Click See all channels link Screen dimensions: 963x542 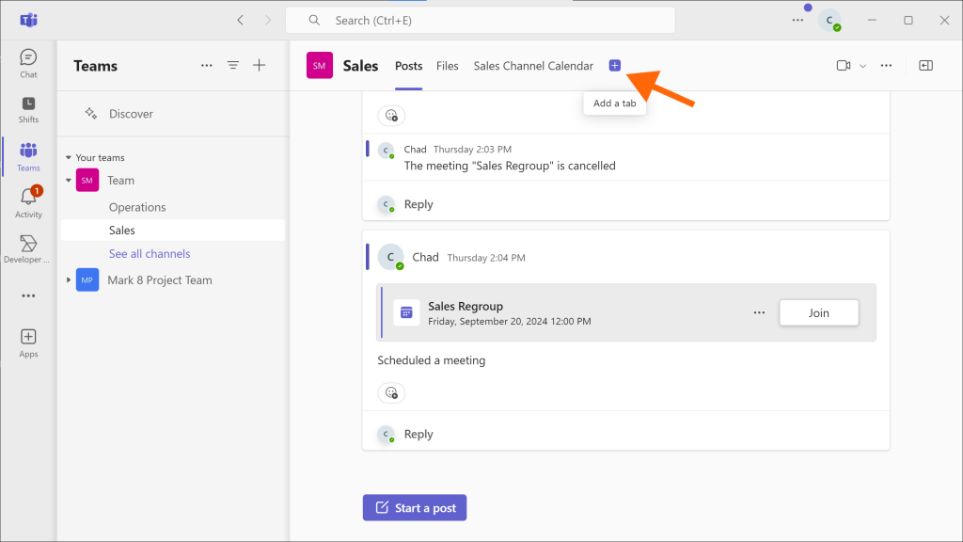[x=150, y=253]
